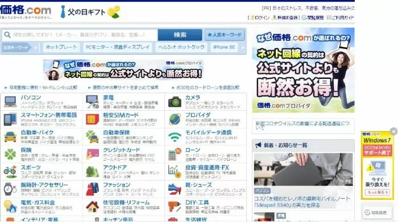398x222 pixels.
Task: Click the 住宅設備・リフォーム house icon
Action: pyautogui.click(x=92, y=207)
